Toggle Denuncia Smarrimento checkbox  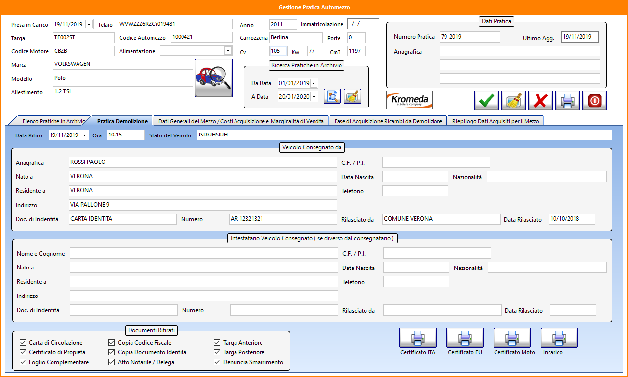(x=217, y=362)
